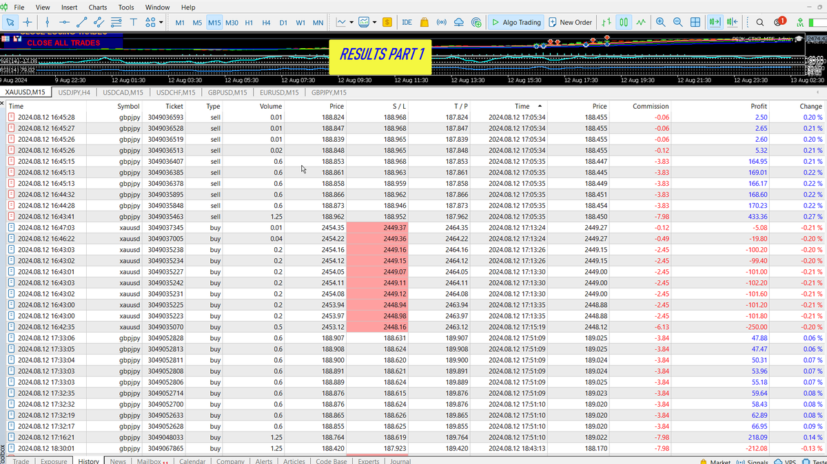Select ticket 3049035463 cell
This screenshot has width=827, height=464.
pyautogui.click(x=165, y=216)
